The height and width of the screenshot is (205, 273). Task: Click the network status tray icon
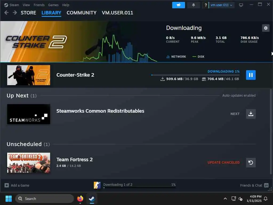tap(234, 199)
